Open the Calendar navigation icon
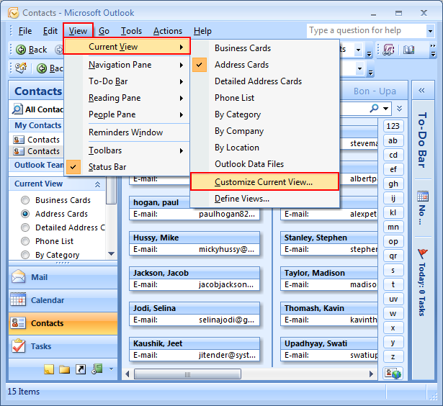 (18, 299)
